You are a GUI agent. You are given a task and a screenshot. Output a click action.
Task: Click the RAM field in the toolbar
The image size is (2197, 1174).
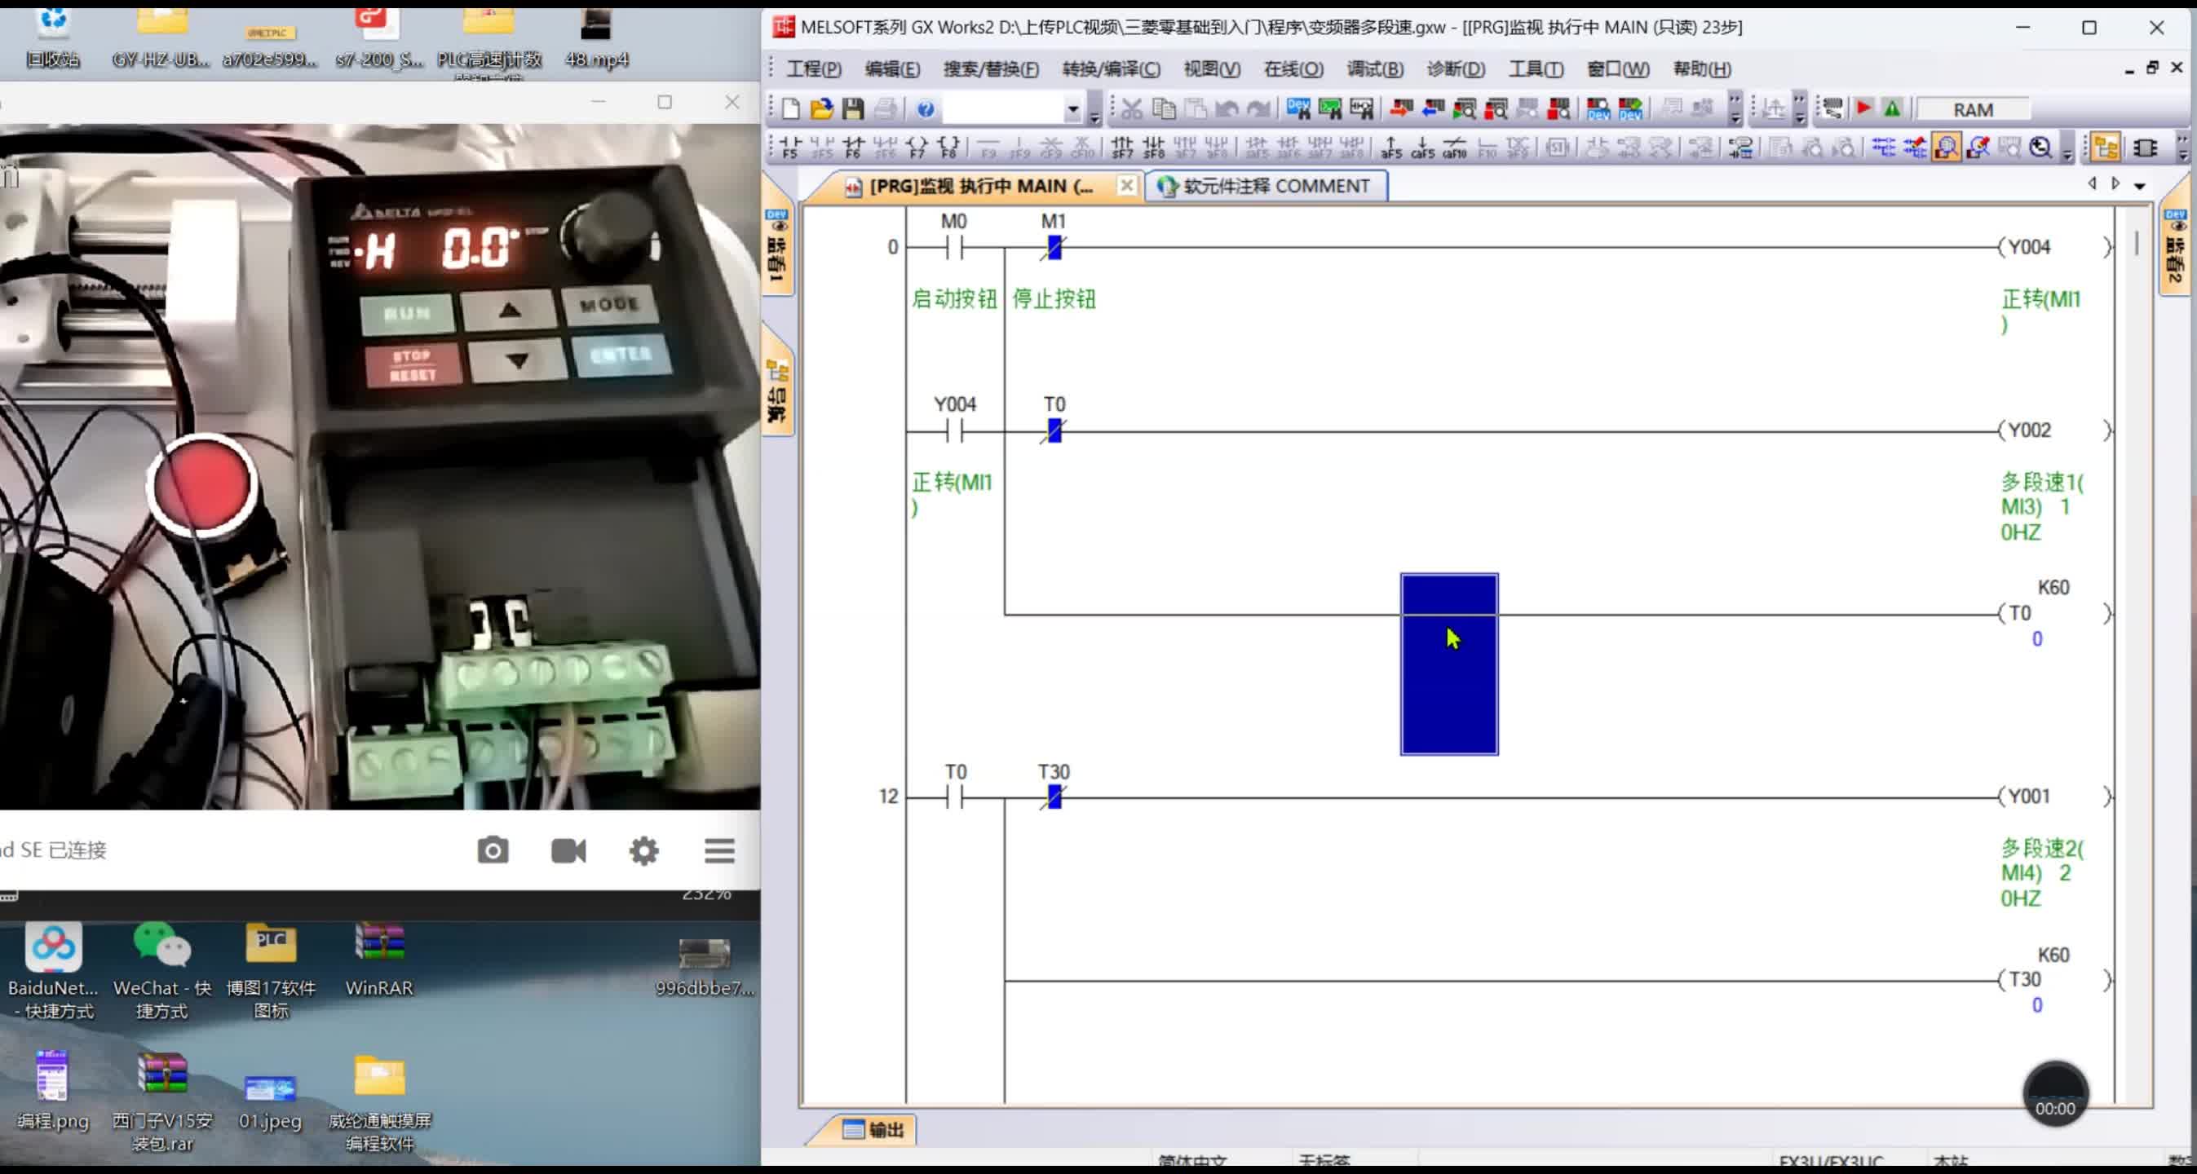click(1974, 109)
